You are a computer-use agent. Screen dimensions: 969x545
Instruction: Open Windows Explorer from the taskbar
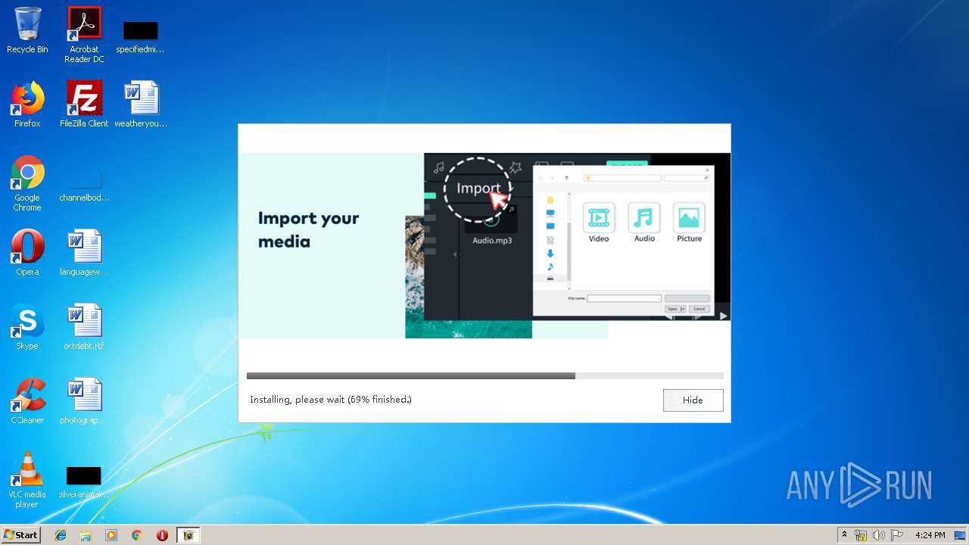(x=86, y=535)
